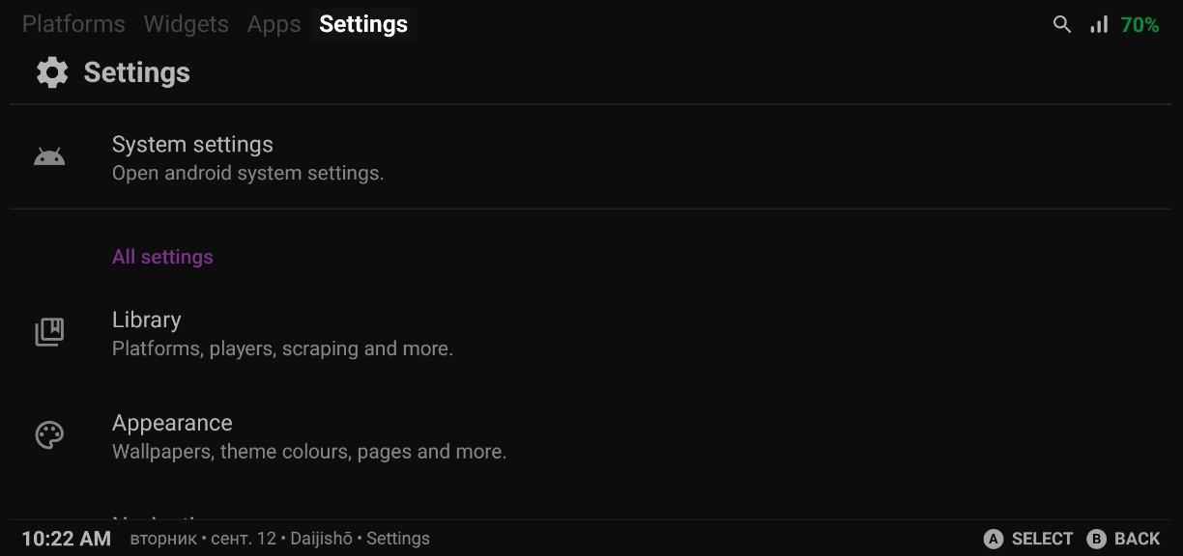Click the Appearance palette icon

tap(49, 436)
